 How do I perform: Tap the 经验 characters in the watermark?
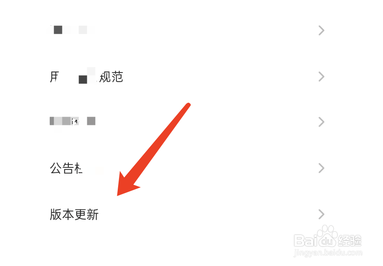(349, 241)
